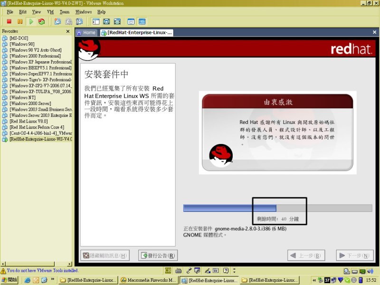This screenshot has height=285, width=380.
Task: Open the Windows menu
Action: (84, 12)
